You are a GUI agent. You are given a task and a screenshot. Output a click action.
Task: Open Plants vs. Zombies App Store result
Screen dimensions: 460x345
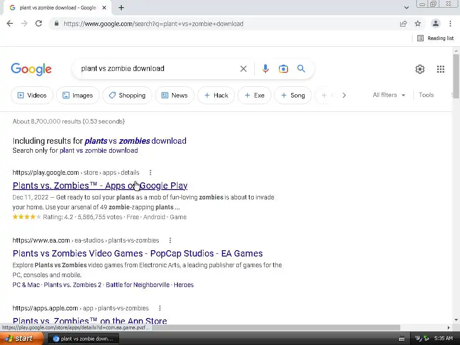coord(90,320)
